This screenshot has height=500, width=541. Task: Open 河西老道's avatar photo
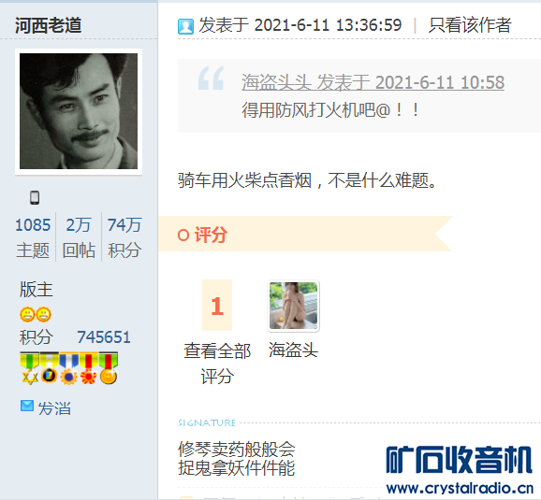tap(79, 111)
